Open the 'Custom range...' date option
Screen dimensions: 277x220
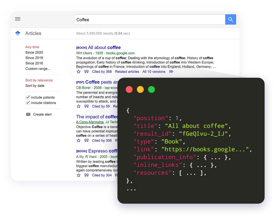click(x=38, y=69)
